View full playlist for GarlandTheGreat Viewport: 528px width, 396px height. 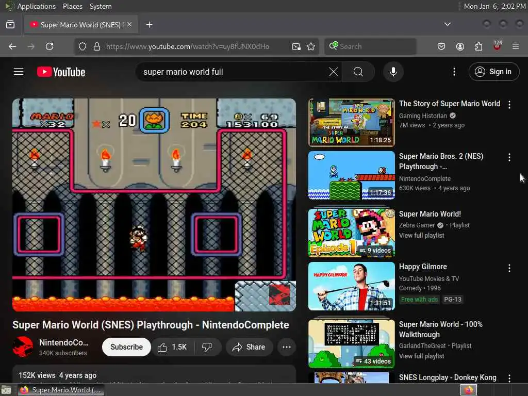click(422, 356)
